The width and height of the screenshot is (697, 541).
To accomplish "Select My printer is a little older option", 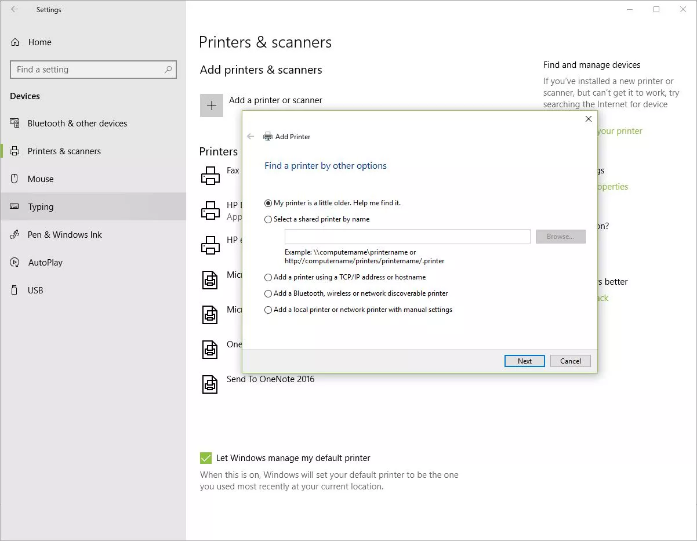I will tap(332, 203).
